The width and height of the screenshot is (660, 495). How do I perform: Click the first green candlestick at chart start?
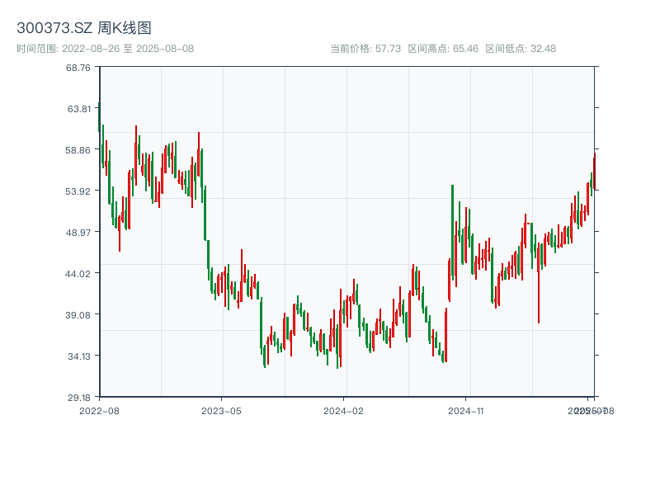[x=99, y=117]
